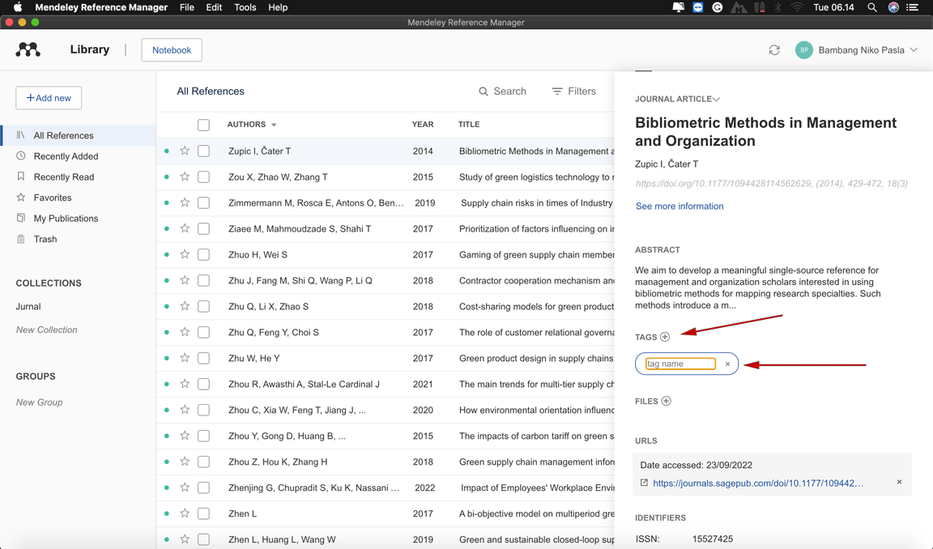Click the Add new button
Screen dimensions: 933x549
[48, 97]
